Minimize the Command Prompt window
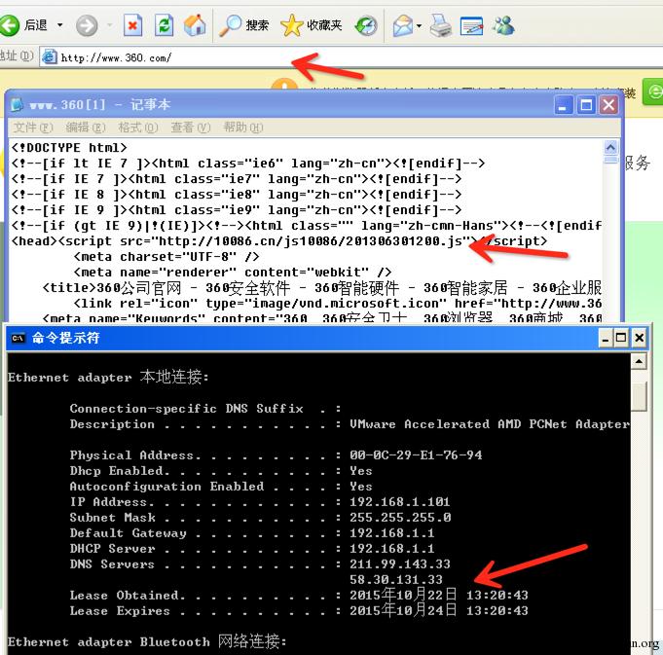 click(x=606, y=338)
